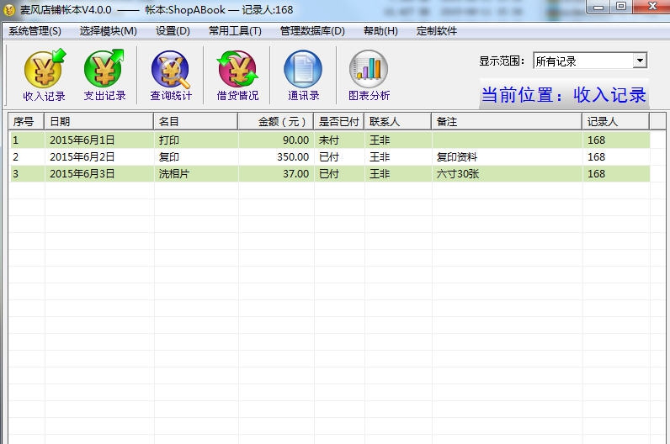
Task: Select the 2015年6月2日 date cell
Action: click(x=98, y=157)
